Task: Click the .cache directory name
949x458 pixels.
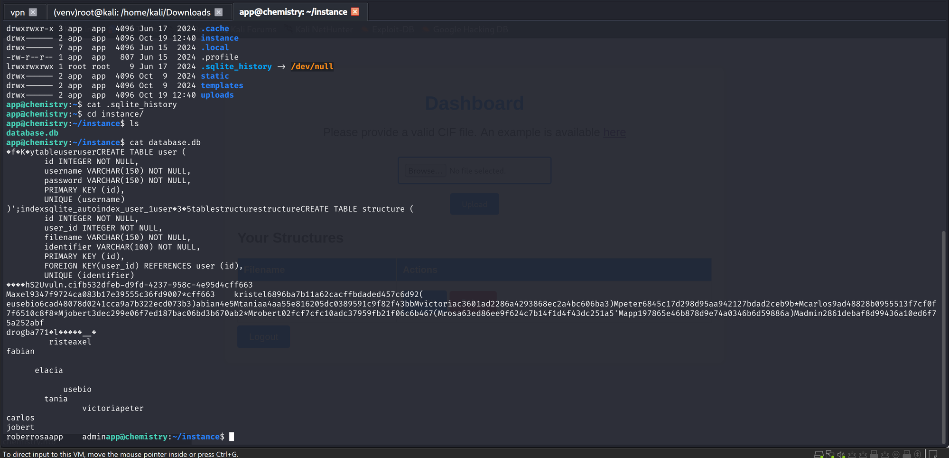Action: click(x=215, y=28)
